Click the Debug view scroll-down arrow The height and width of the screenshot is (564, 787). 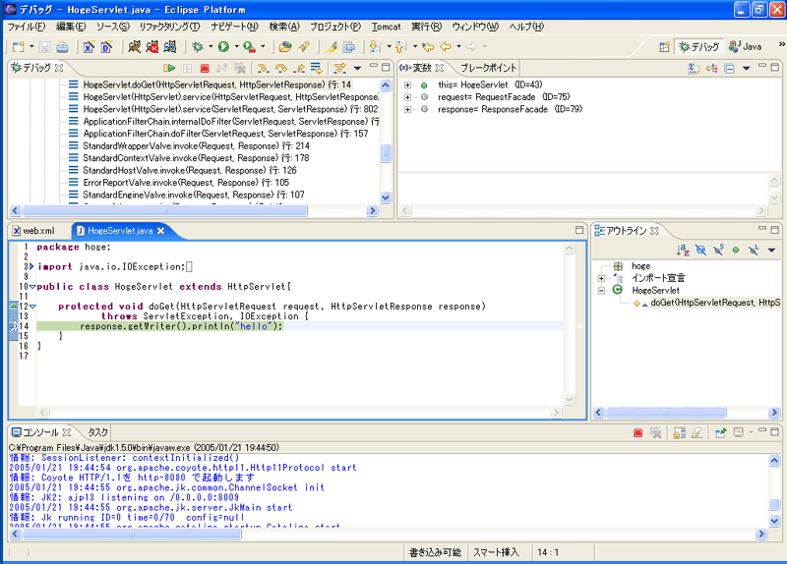click(x=386, y=197)
